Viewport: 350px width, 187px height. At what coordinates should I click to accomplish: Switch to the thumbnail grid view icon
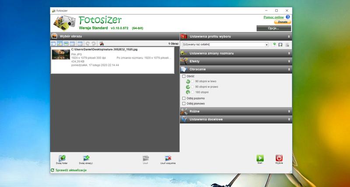point(59,44)
